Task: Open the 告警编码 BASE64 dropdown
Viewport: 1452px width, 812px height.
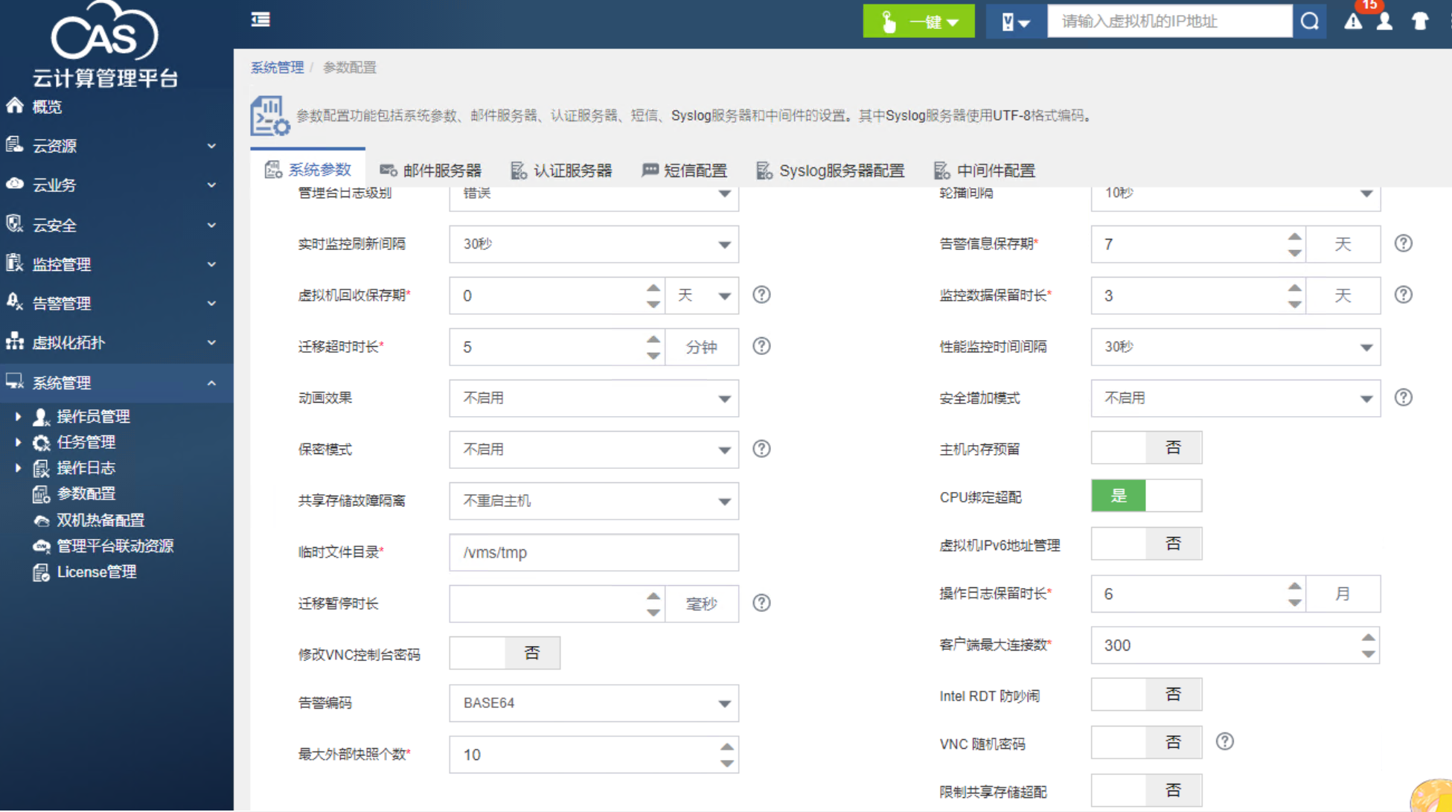Action: point(593,703)
